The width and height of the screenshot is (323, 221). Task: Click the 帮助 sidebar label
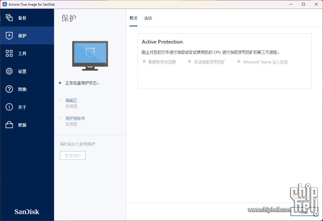[22, 89]
